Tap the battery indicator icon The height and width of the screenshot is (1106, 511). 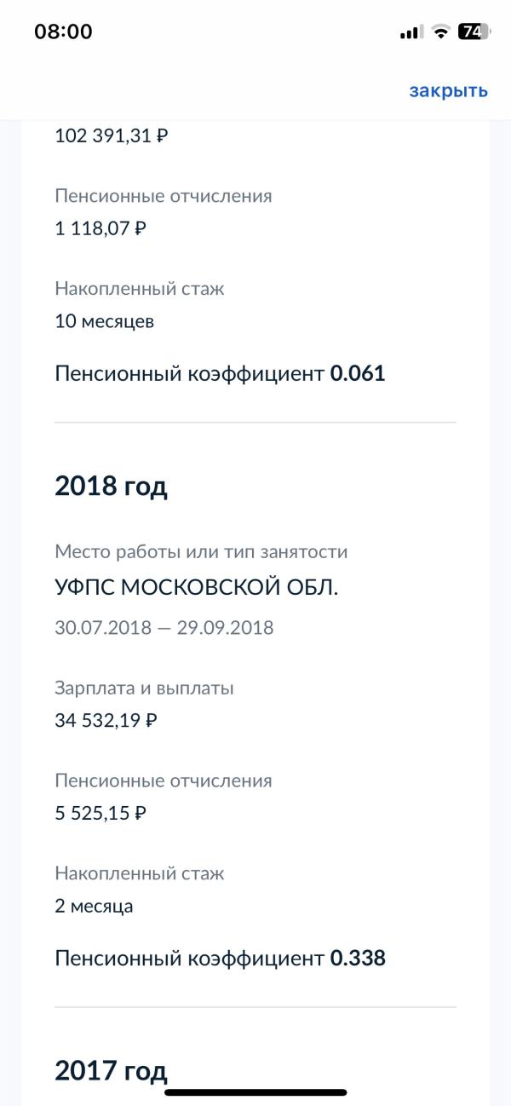474,32
